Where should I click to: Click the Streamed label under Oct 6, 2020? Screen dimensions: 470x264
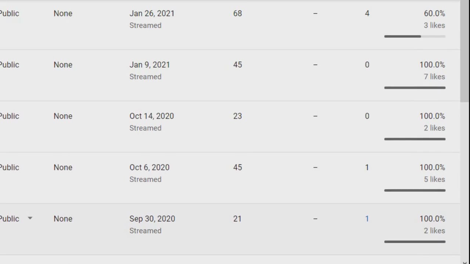(145, 179)
